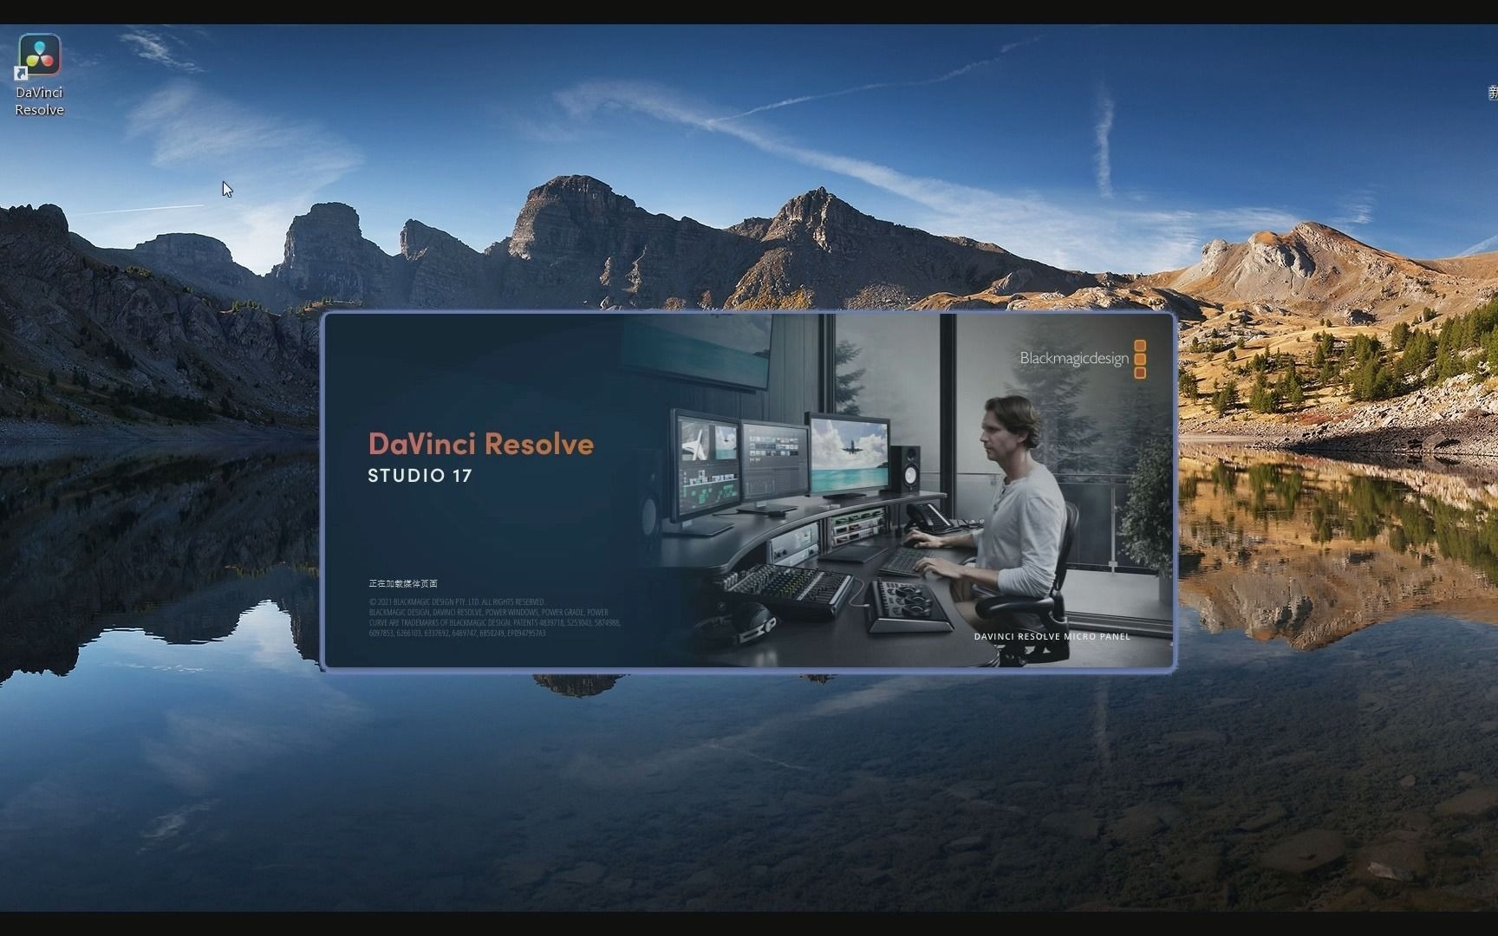This screenshot has width=1498, height=936.
Task: Open the DaVinci Resolve desktop shortcut icon
Action: coord(39,55)
